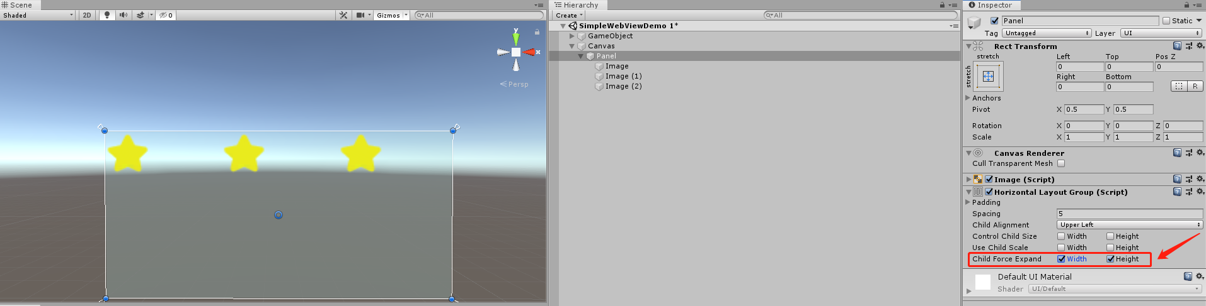Click the Inspector panel lock icon

(1186, 5)
